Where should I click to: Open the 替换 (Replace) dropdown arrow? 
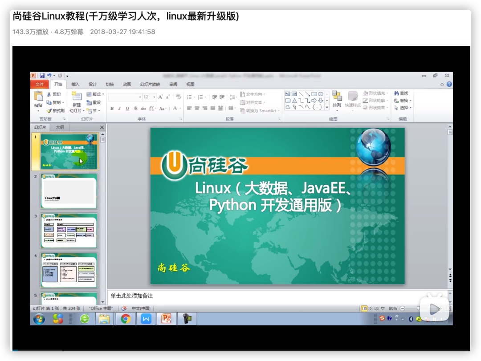pyautogui.click(x=411, y=101)
